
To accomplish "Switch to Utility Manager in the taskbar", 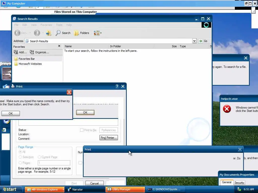I will click(125, 189).
